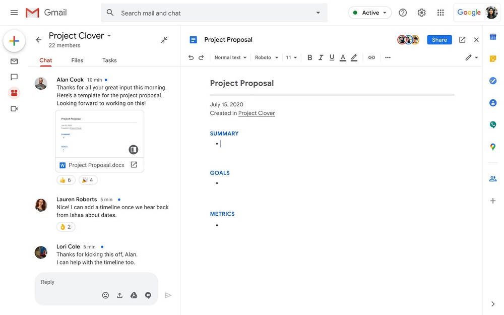Toggle italic formatting
This screenshot has height=315, width=504.
pos(321,57)
